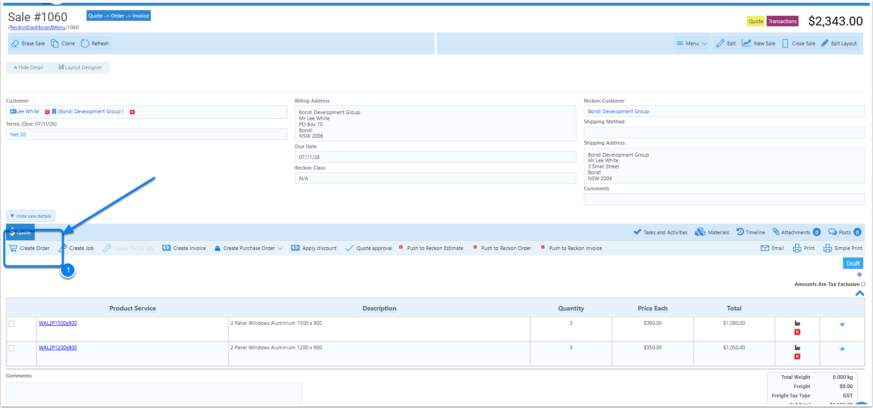Collapse the line items with the blue chevron
Image resolution: width=873 pixels, height=408 pixels.
860,293
